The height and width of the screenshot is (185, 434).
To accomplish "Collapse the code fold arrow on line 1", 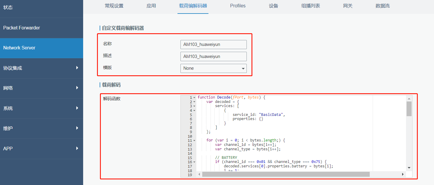I will point(194,98).
